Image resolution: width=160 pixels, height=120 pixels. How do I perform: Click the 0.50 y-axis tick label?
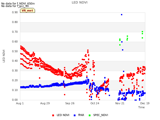coord(15,51)
